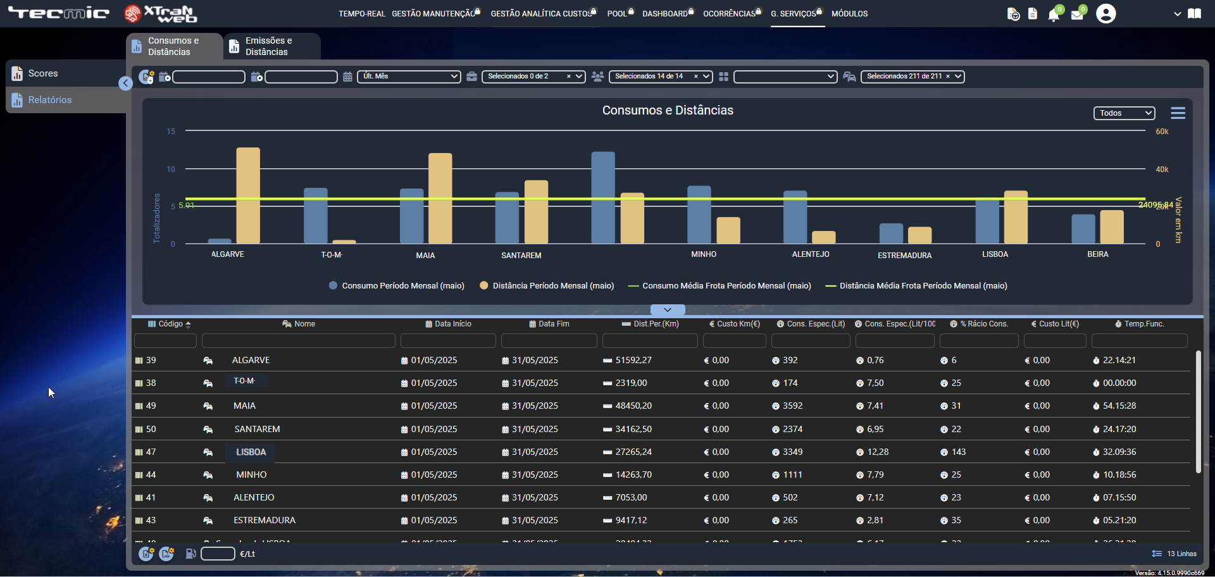
Task: Open the GESTÃO MANUTENÇÃO menu
Action: click(x=435, y=13)
